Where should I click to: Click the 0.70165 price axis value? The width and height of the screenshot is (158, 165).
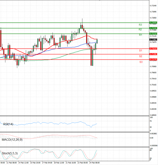point(153,85)
